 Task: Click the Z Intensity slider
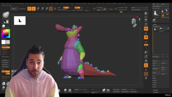pyautogui.click(x=83, y=10)
